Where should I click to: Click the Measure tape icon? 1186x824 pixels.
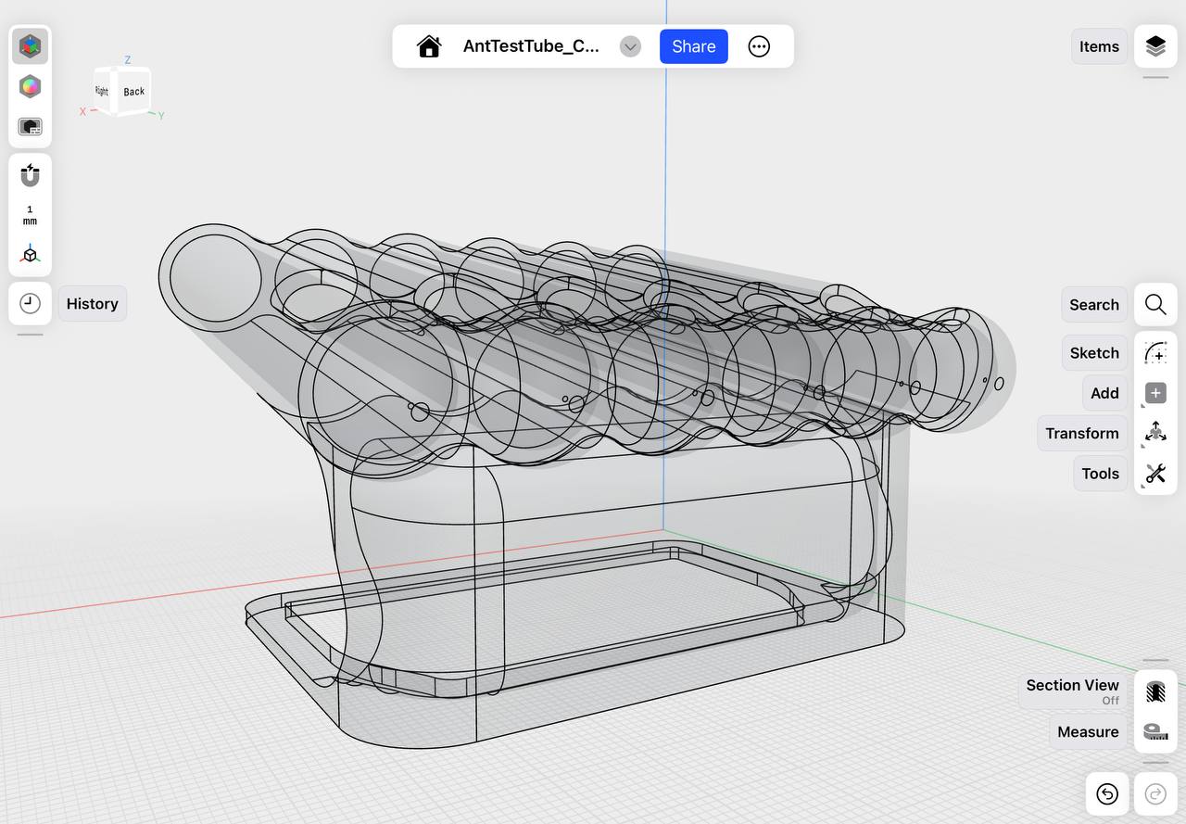[x=1155, y=731]
